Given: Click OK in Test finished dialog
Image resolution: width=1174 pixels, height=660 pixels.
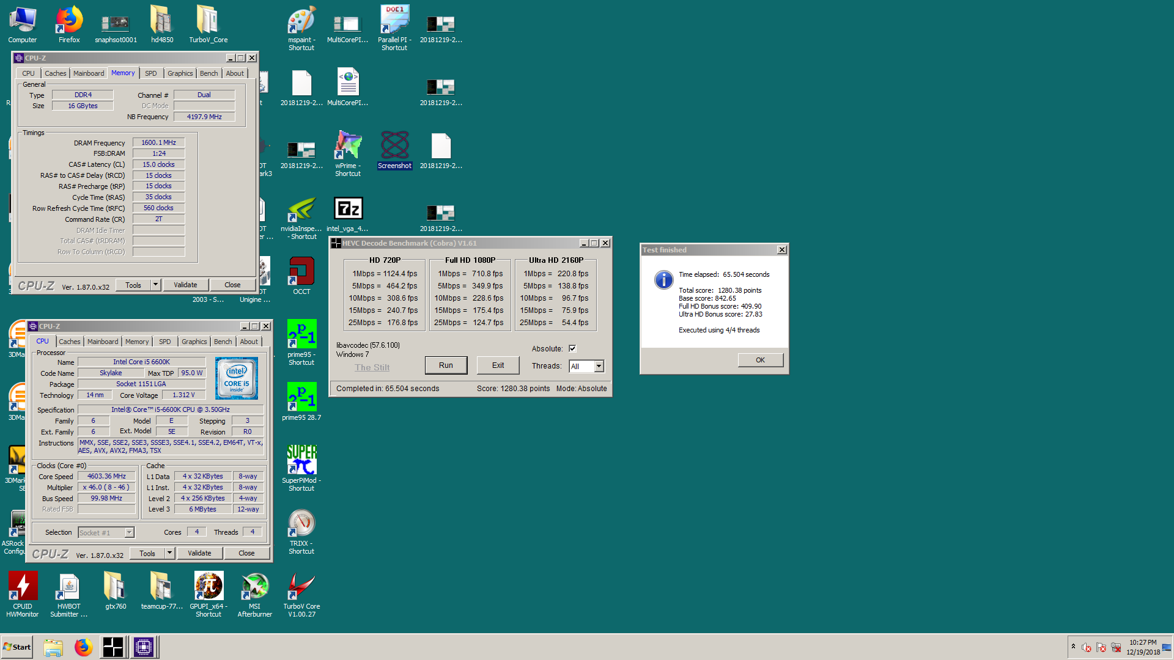Looking at the screenshot, I should pos(760,360).
